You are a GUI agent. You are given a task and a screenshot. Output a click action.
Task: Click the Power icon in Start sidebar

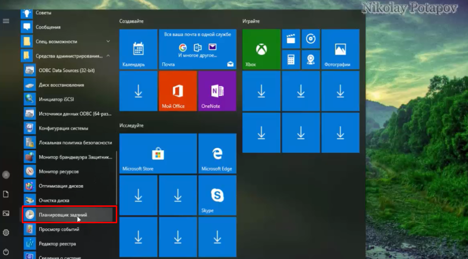[6, 252]
